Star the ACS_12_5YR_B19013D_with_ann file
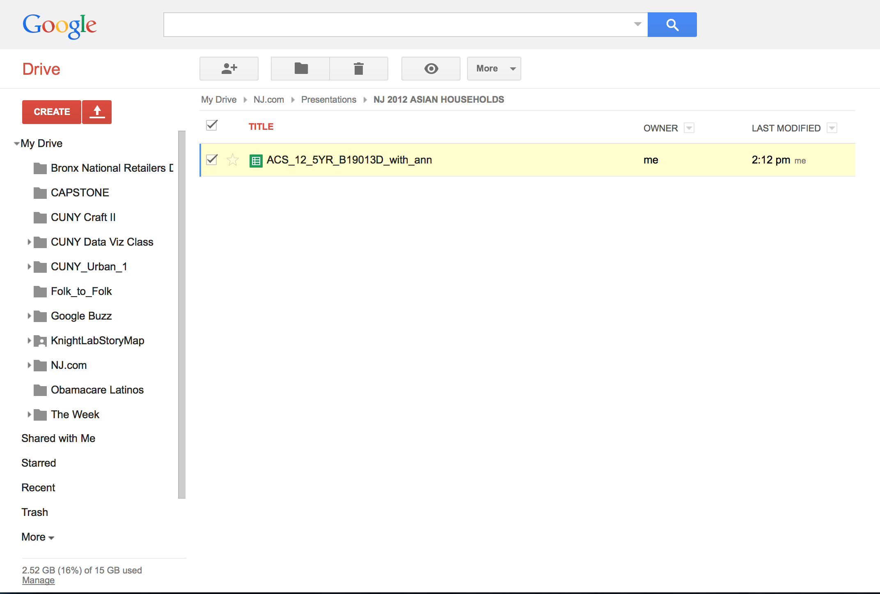The image size is (880, 594). click(x=233, y=160)
